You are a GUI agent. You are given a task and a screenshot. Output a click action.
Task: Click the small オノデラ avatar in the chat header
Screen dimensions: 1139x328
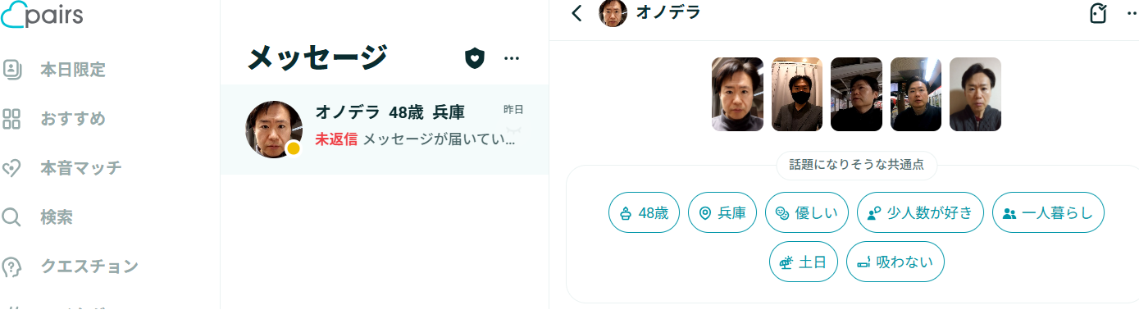coord(613,13)
